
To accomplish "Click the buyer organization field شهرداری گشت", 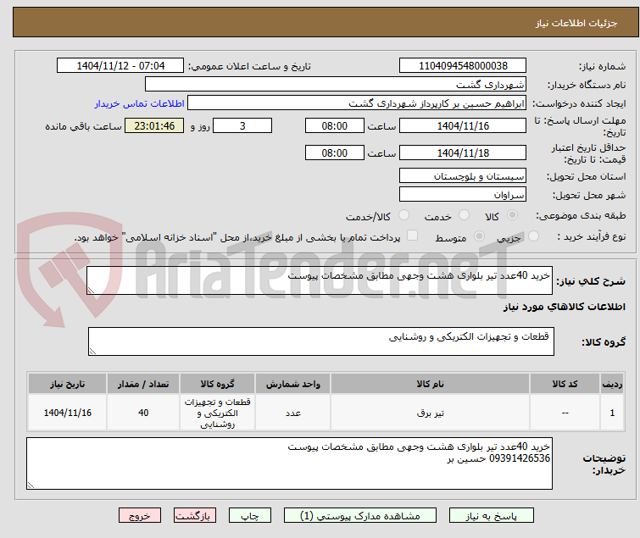I will pyautogui.click(x=336, y=85).
